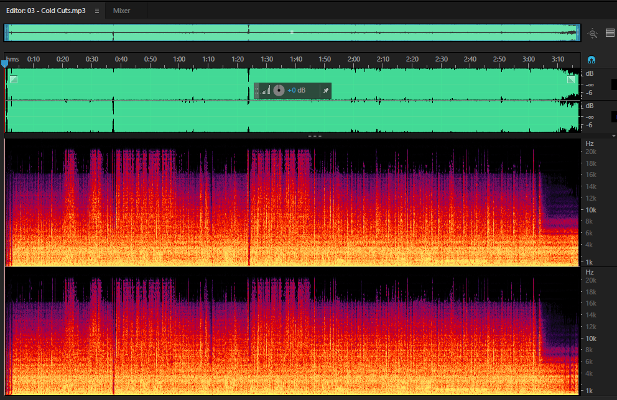The height and width of the screenshot is (400, 617).
Task: Pin the volume HUD with pushpin icon
Action: pyautogui.click(x=326, y=91)
